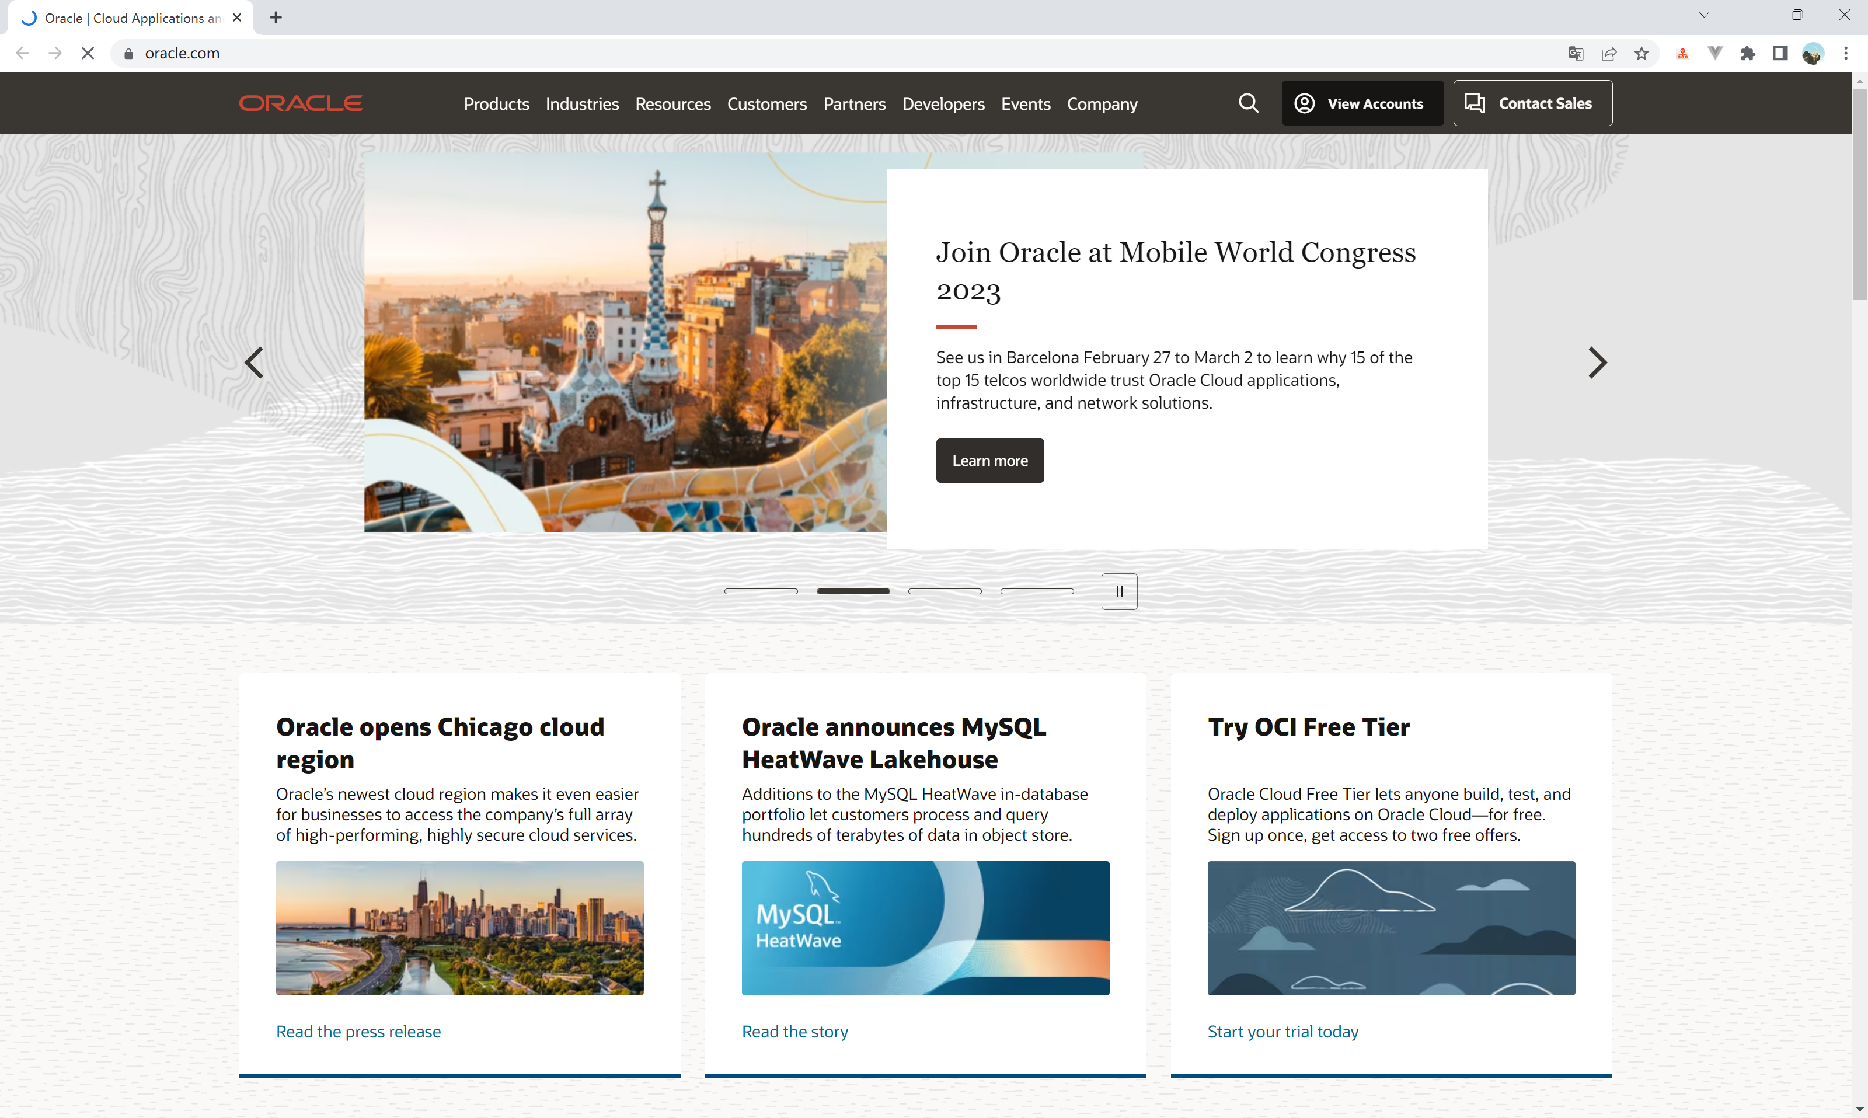Open the Google Translate icon in address bar
Screen dimensions: 1868x1118
[x=1576, y=54]
